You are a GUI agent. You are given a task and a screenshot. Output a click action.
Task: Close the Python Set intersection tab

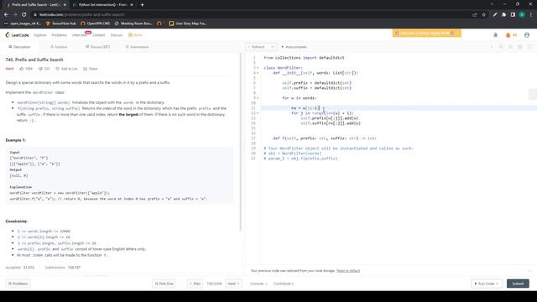click(132, 5)
